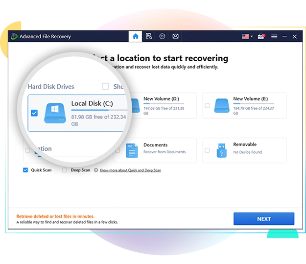Select the Local Disk (C:) label
The height and width of the screenshot is (264, 306).
point(92,103)
